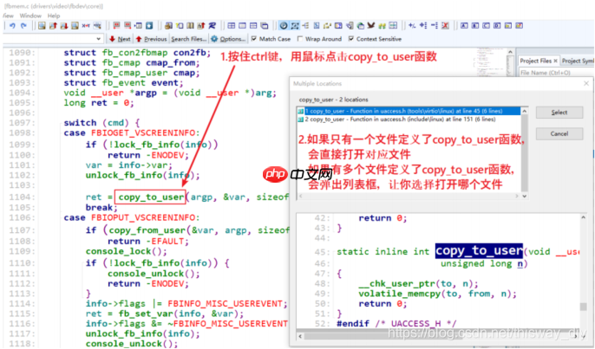This screenshot has height=349, width=595.
Task: Click the four-pane tile windows icon
Action: [231, 26]
